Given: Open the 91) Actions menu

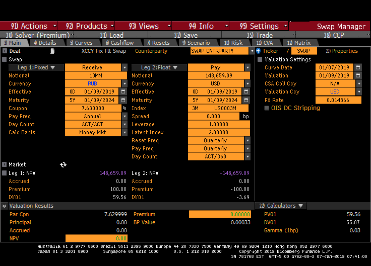Looking at the screenshot, I should pyautogui.click(x=29, y=26).
